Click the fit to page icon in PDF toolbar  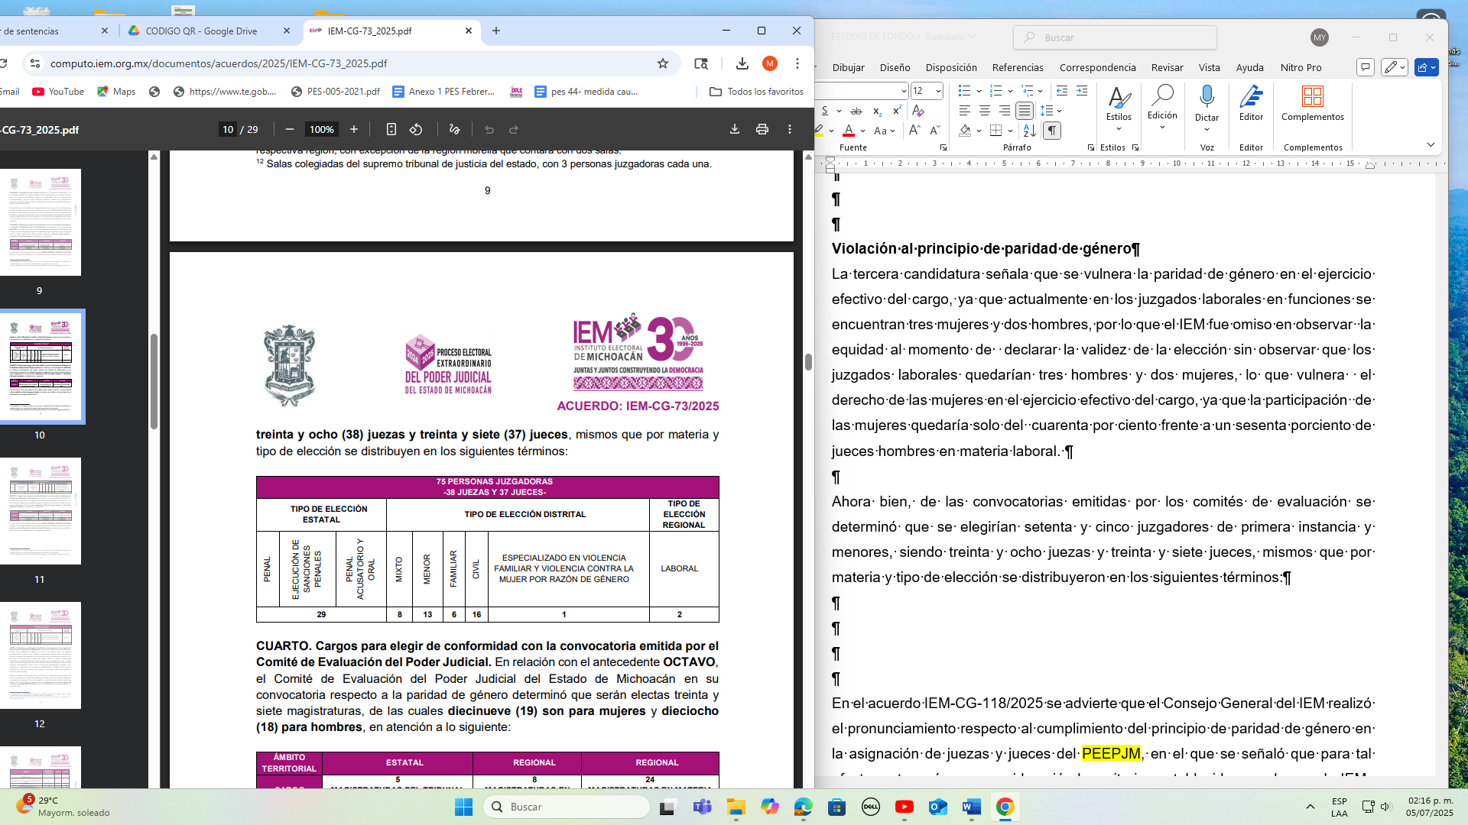pyautogui.click(x=391, y=130)
